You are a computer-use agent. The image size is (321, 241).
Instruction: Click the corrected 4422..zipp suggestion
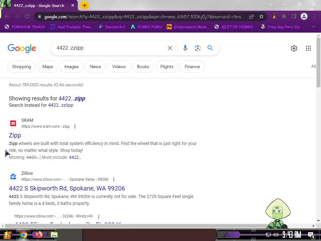click(x=72, y=98)
